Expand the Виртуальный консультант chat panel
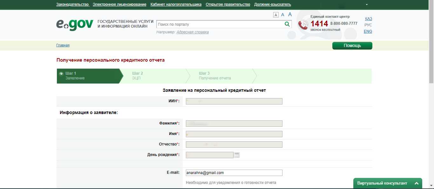 [x=416, y=183]
